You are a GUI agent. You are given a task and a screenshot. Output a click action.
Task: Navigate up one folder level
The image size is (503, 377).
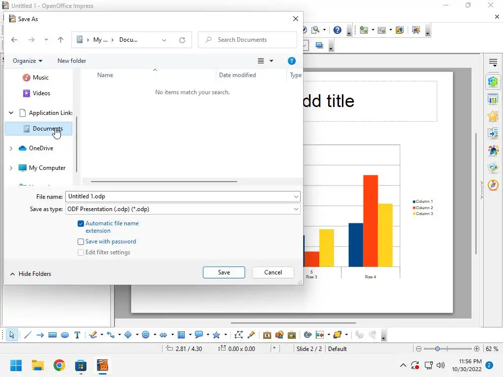[60, 40]
